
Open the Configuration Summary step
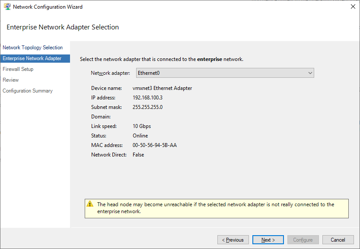pos(27,91)
